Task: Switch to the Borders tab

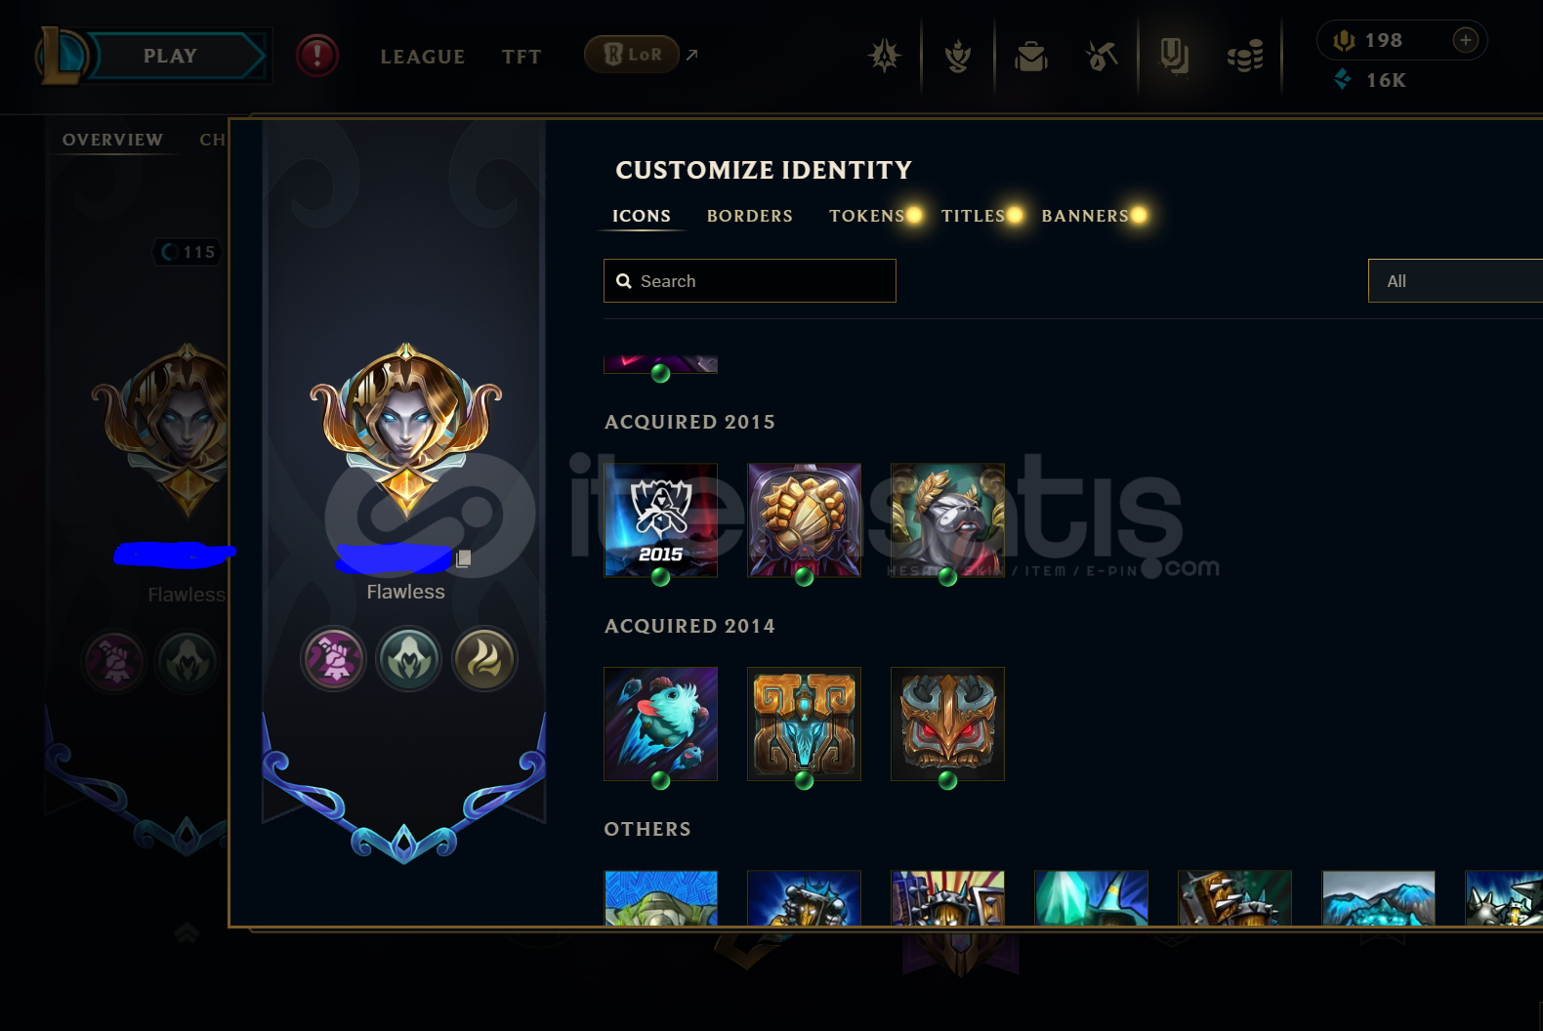Action: (750, 216)
